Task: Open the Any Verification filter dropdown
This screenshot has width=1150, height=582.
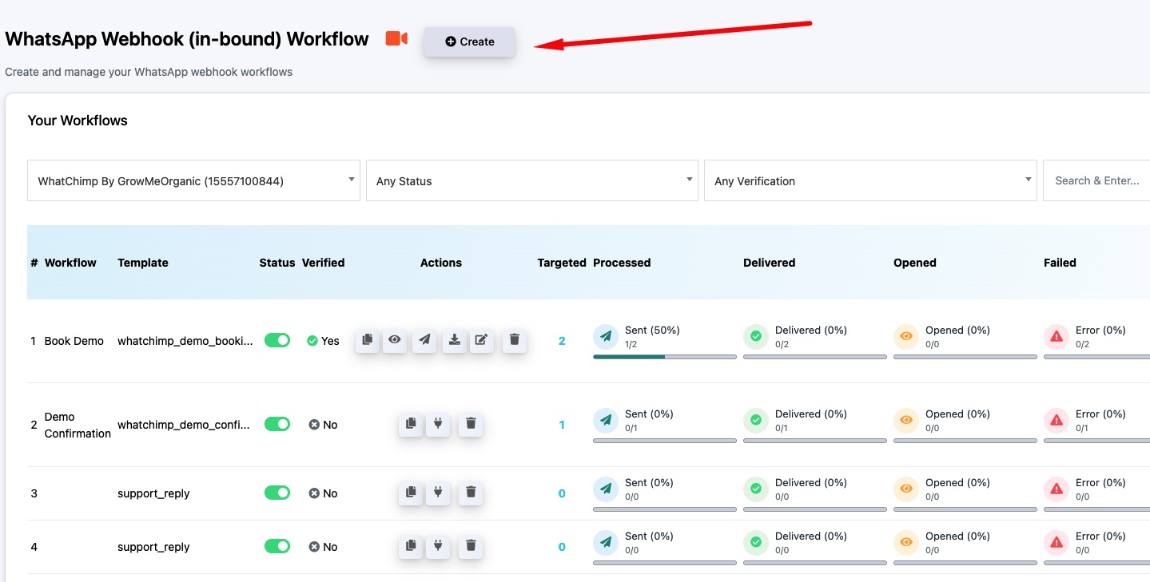Action: 870,180
